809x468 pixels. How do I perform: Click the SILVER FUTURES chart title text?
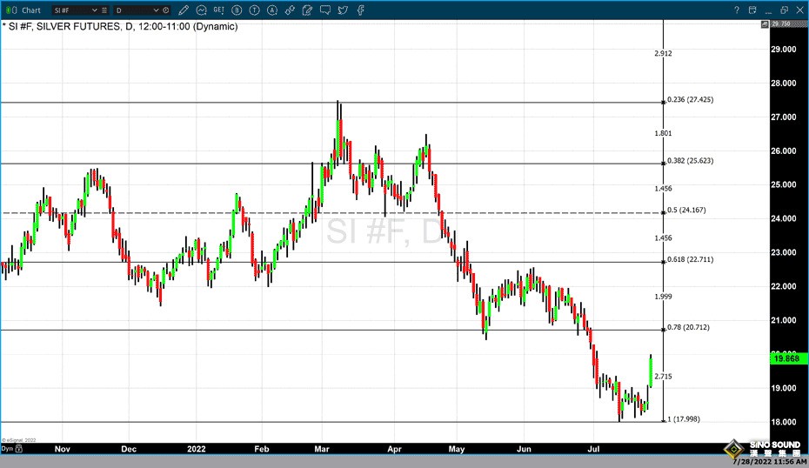click(78, 26)
